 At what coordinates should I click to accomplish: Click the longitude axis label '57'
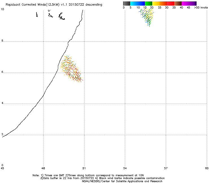[166, 168]
